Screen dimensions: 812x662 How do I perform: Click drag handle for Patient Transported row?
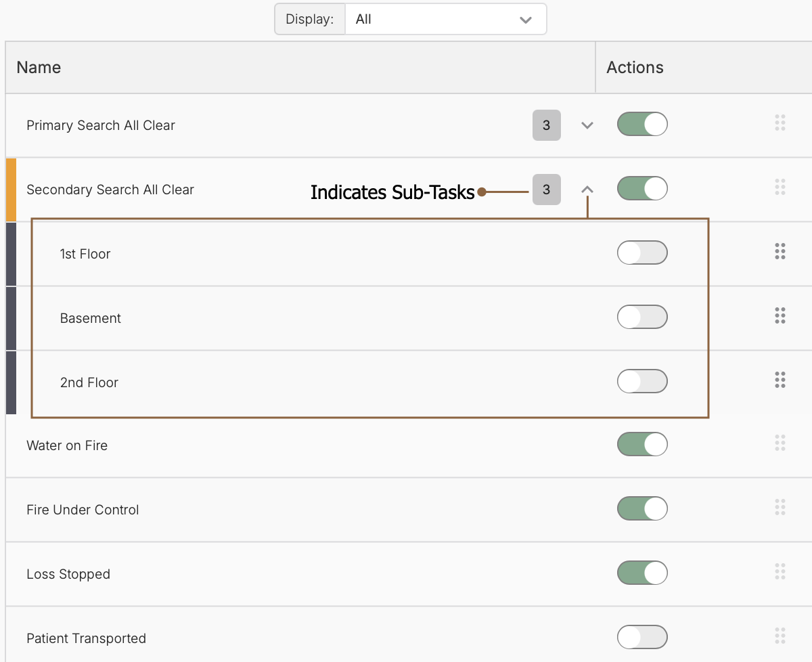[780, 636]
